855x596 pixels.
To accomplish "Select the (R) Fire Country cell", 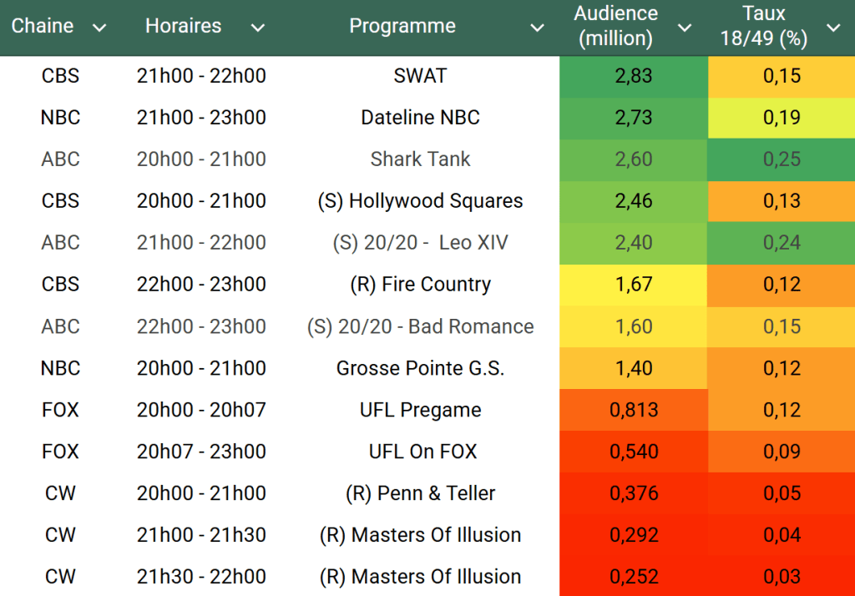I will [x=420, y=285].
